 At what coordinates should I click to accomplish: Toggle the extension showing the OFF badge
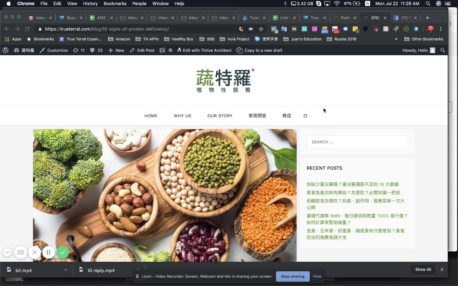[x=324, y=29]
